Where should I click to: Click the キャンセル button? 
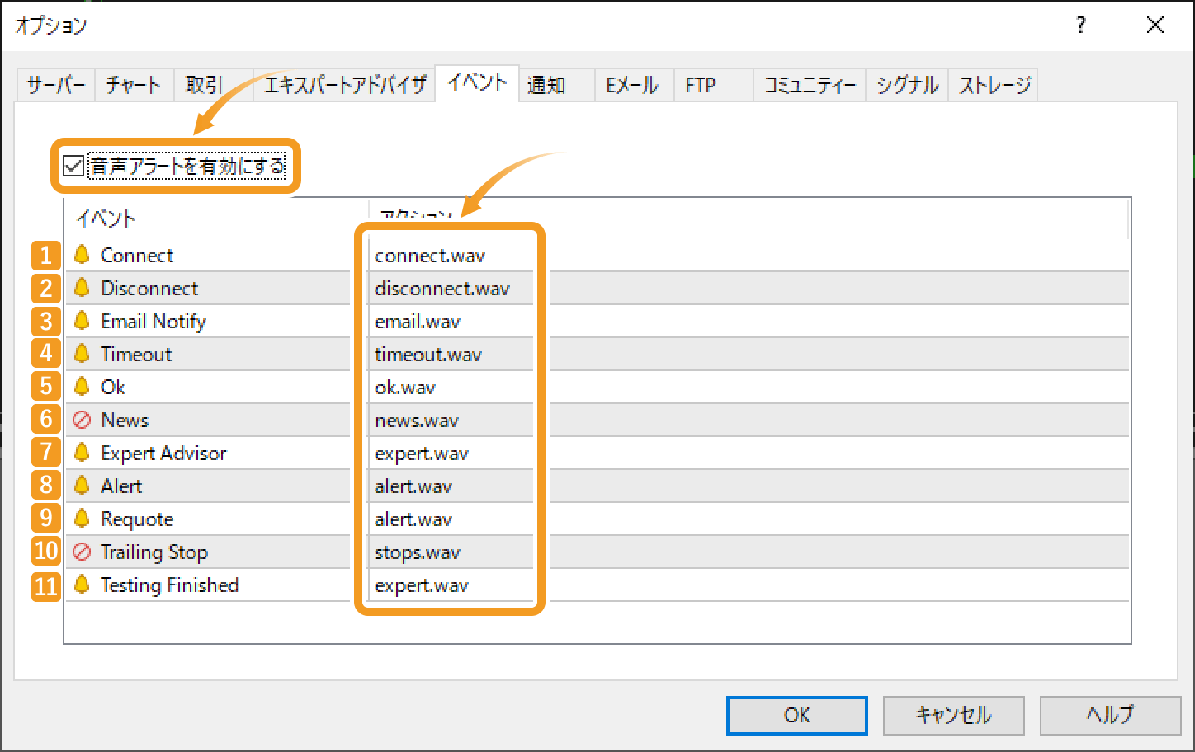[x=953, y=715]
